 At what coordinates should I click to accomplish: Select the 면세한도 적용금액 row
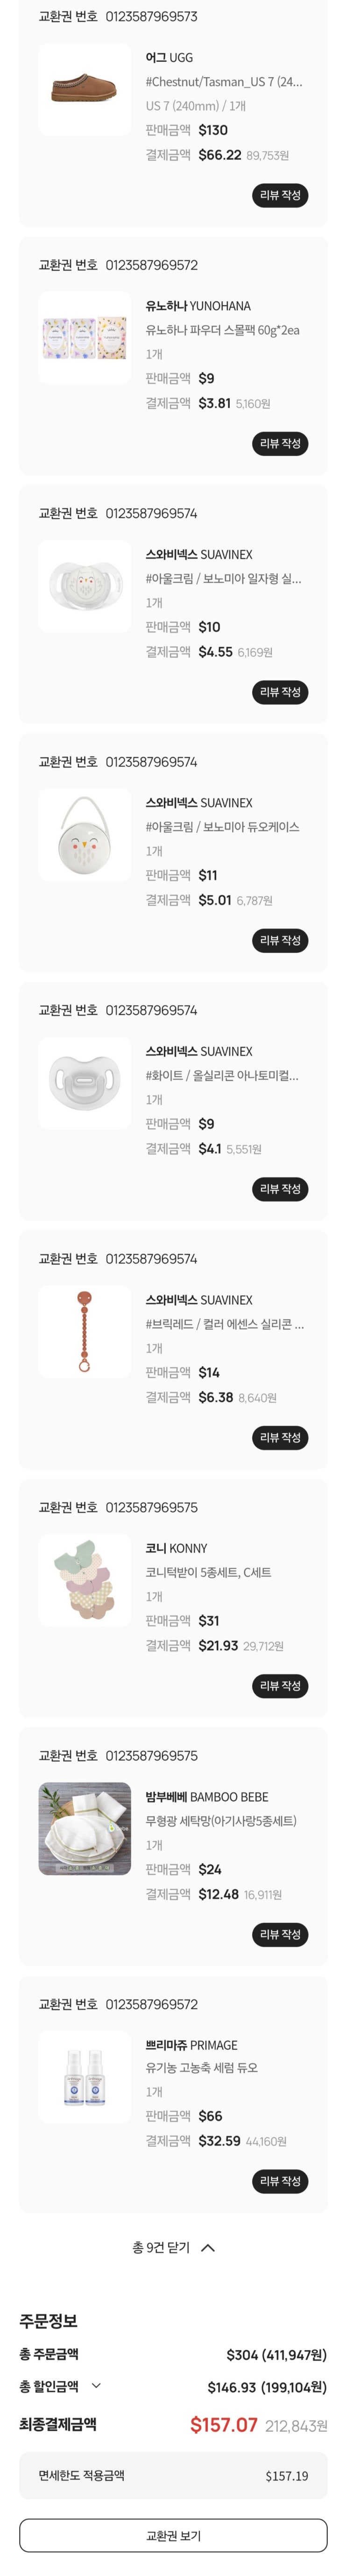(174, 2475)
